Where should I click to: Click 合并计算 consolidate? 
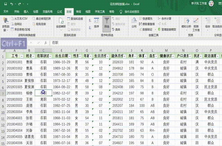(164, 18)
